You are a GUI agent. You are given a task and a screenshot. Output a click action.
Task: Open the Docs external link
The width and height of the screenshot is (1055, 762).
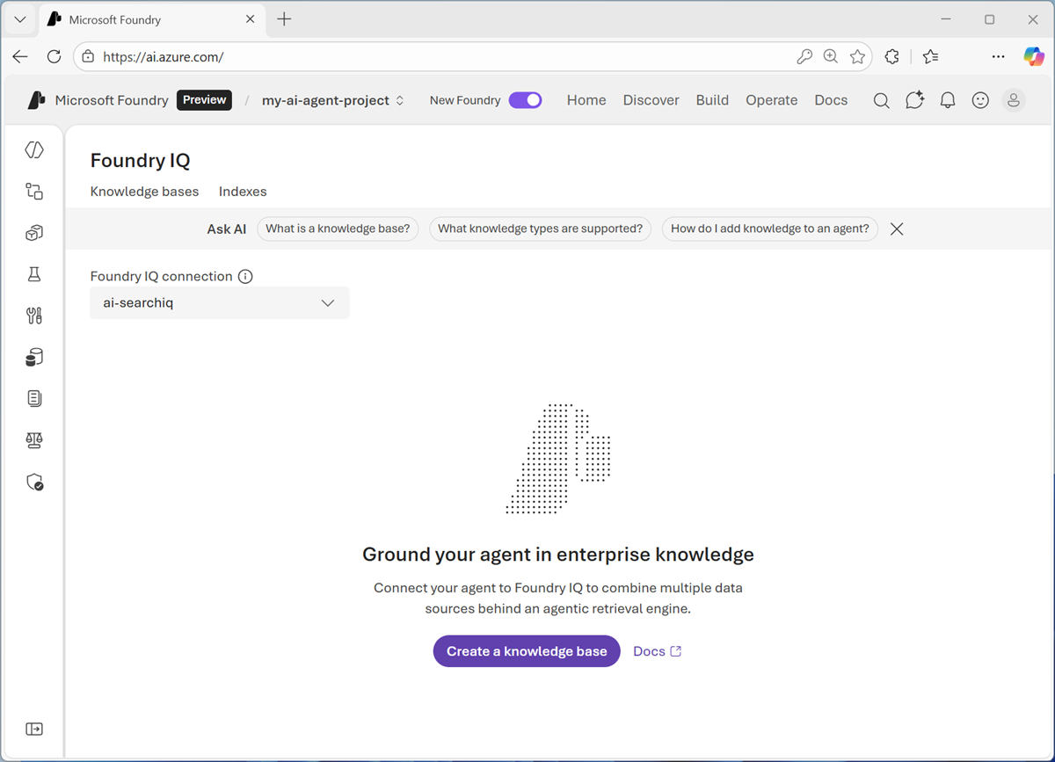(657, 650)
